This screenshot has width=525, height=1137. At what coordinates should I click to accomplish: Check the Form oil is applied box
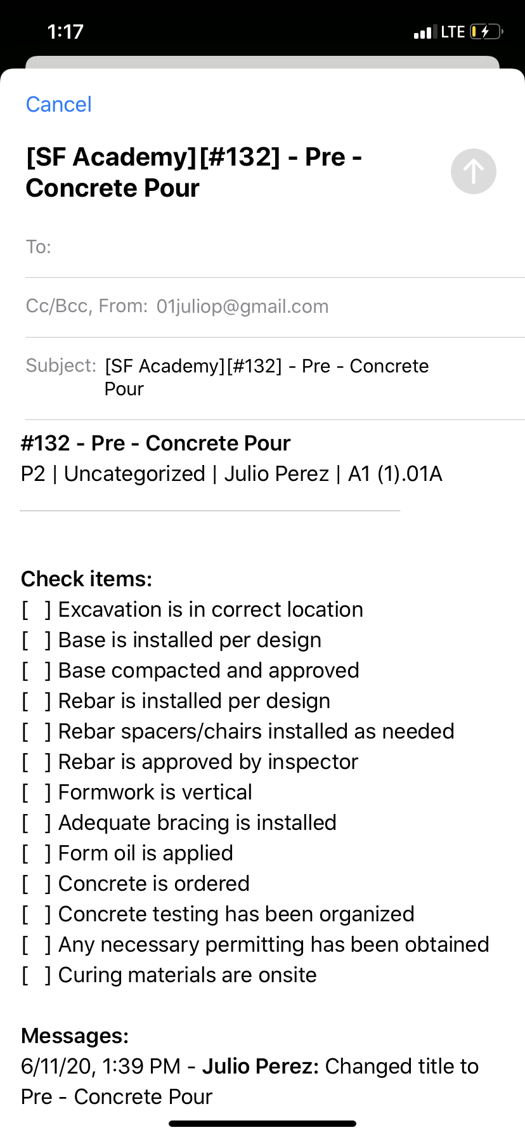[36, 853]
